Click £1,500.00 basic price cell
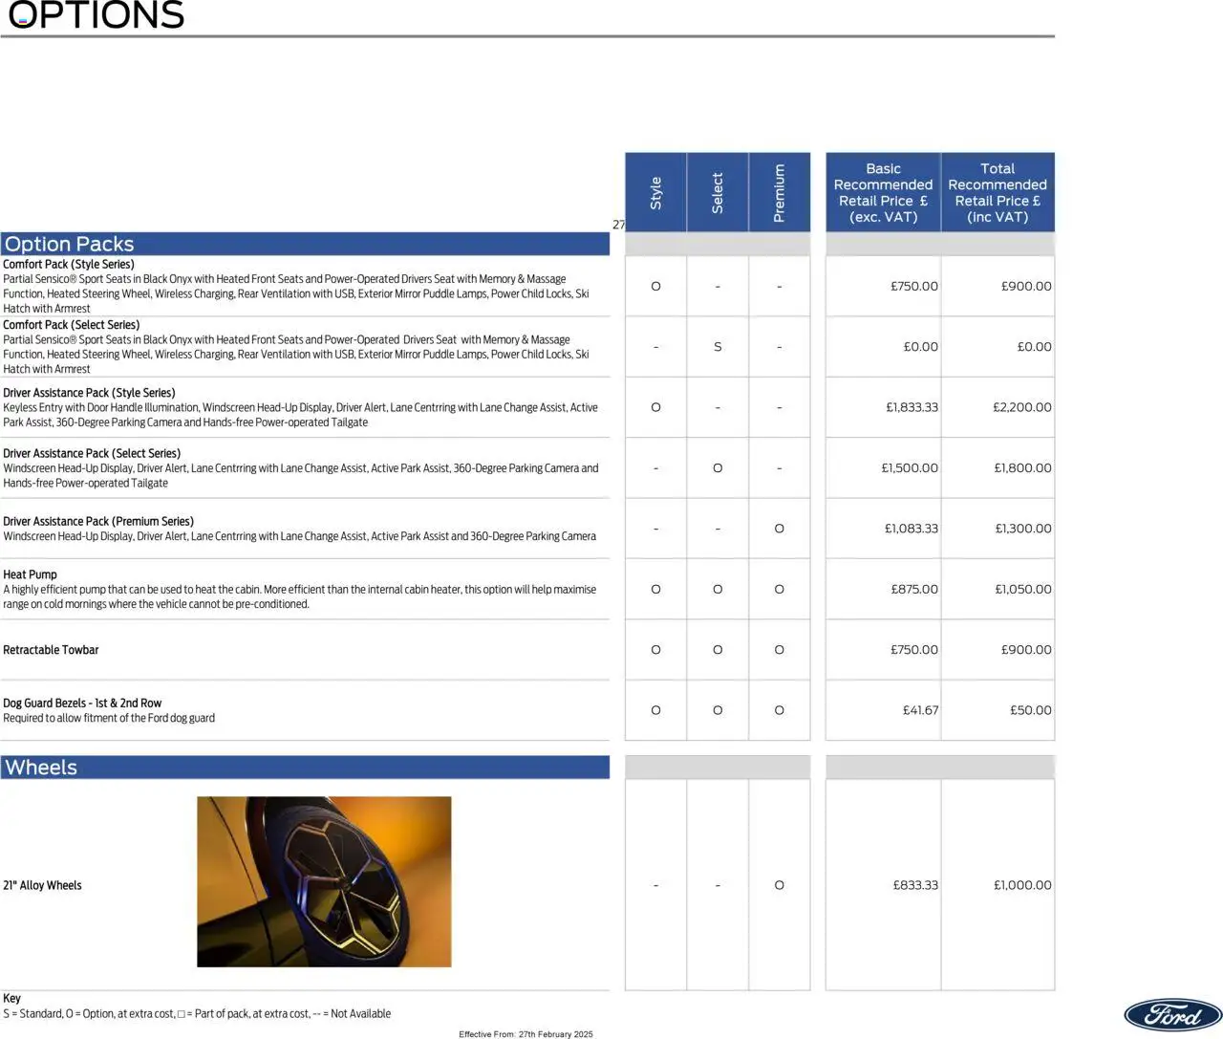The image size is (1223, 1039). click(x=910, y=468)
